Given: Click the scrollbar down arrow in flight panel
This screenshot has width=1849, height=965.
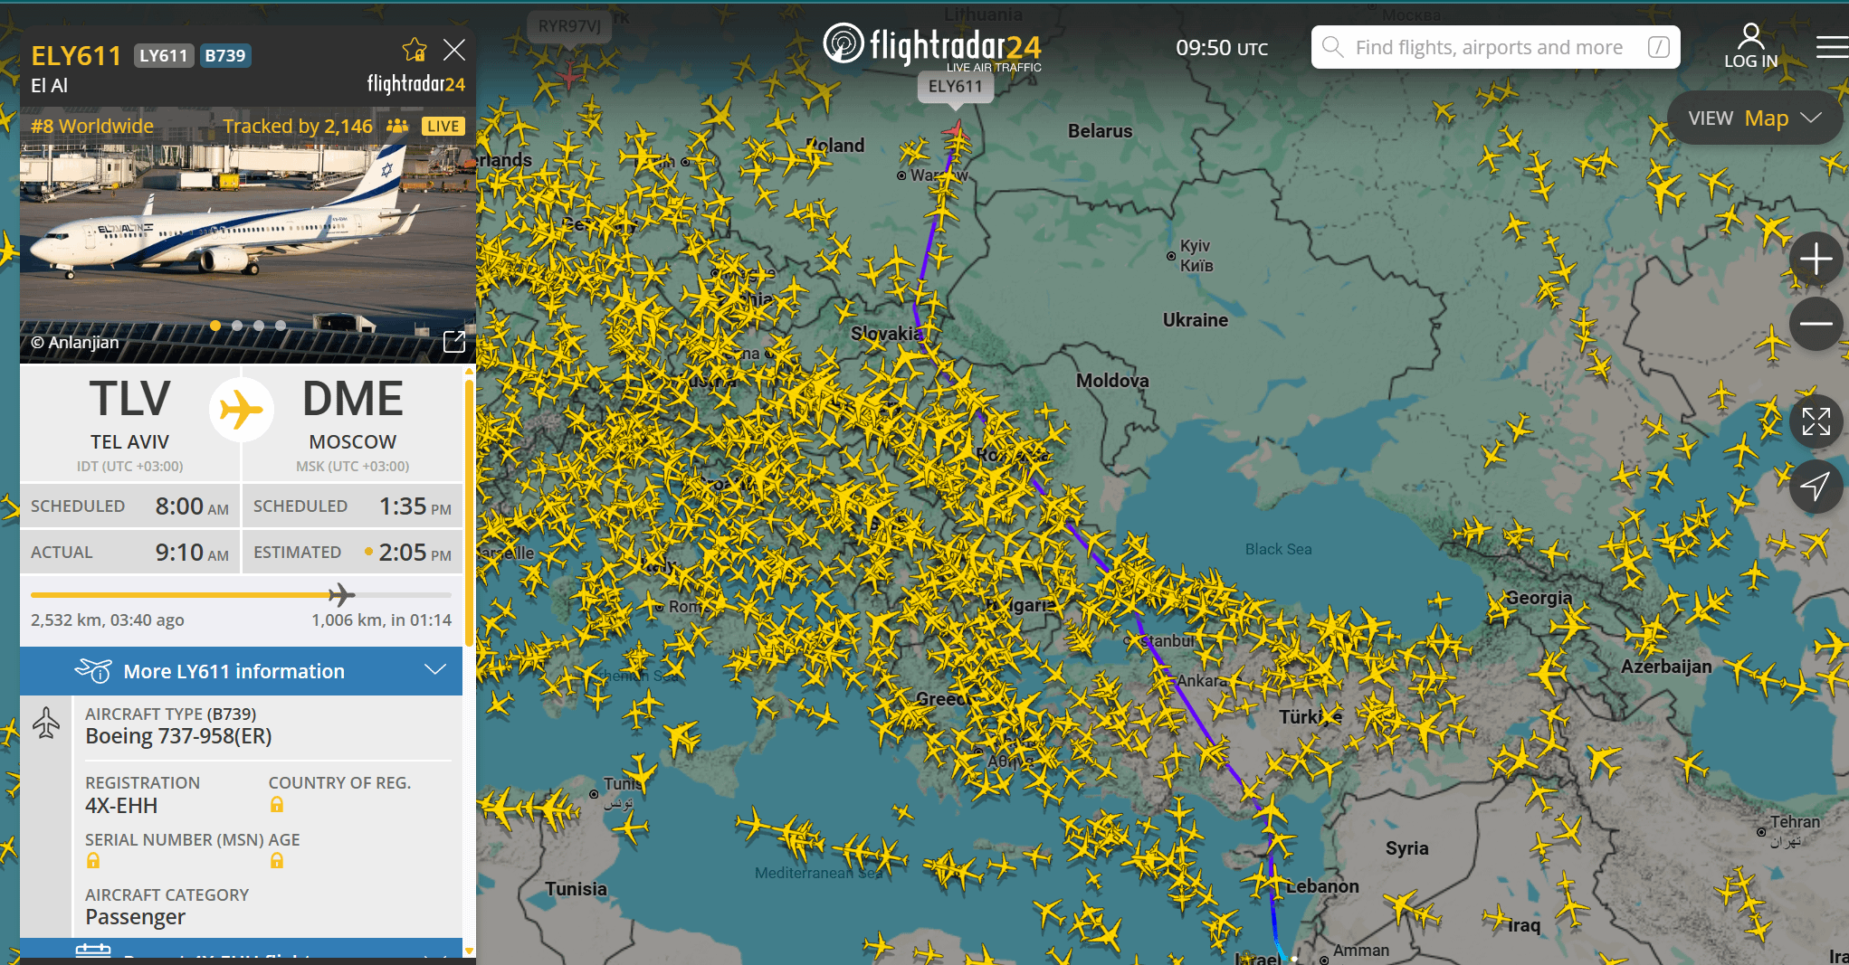Looking at the screenshot, I should [469, 951].
